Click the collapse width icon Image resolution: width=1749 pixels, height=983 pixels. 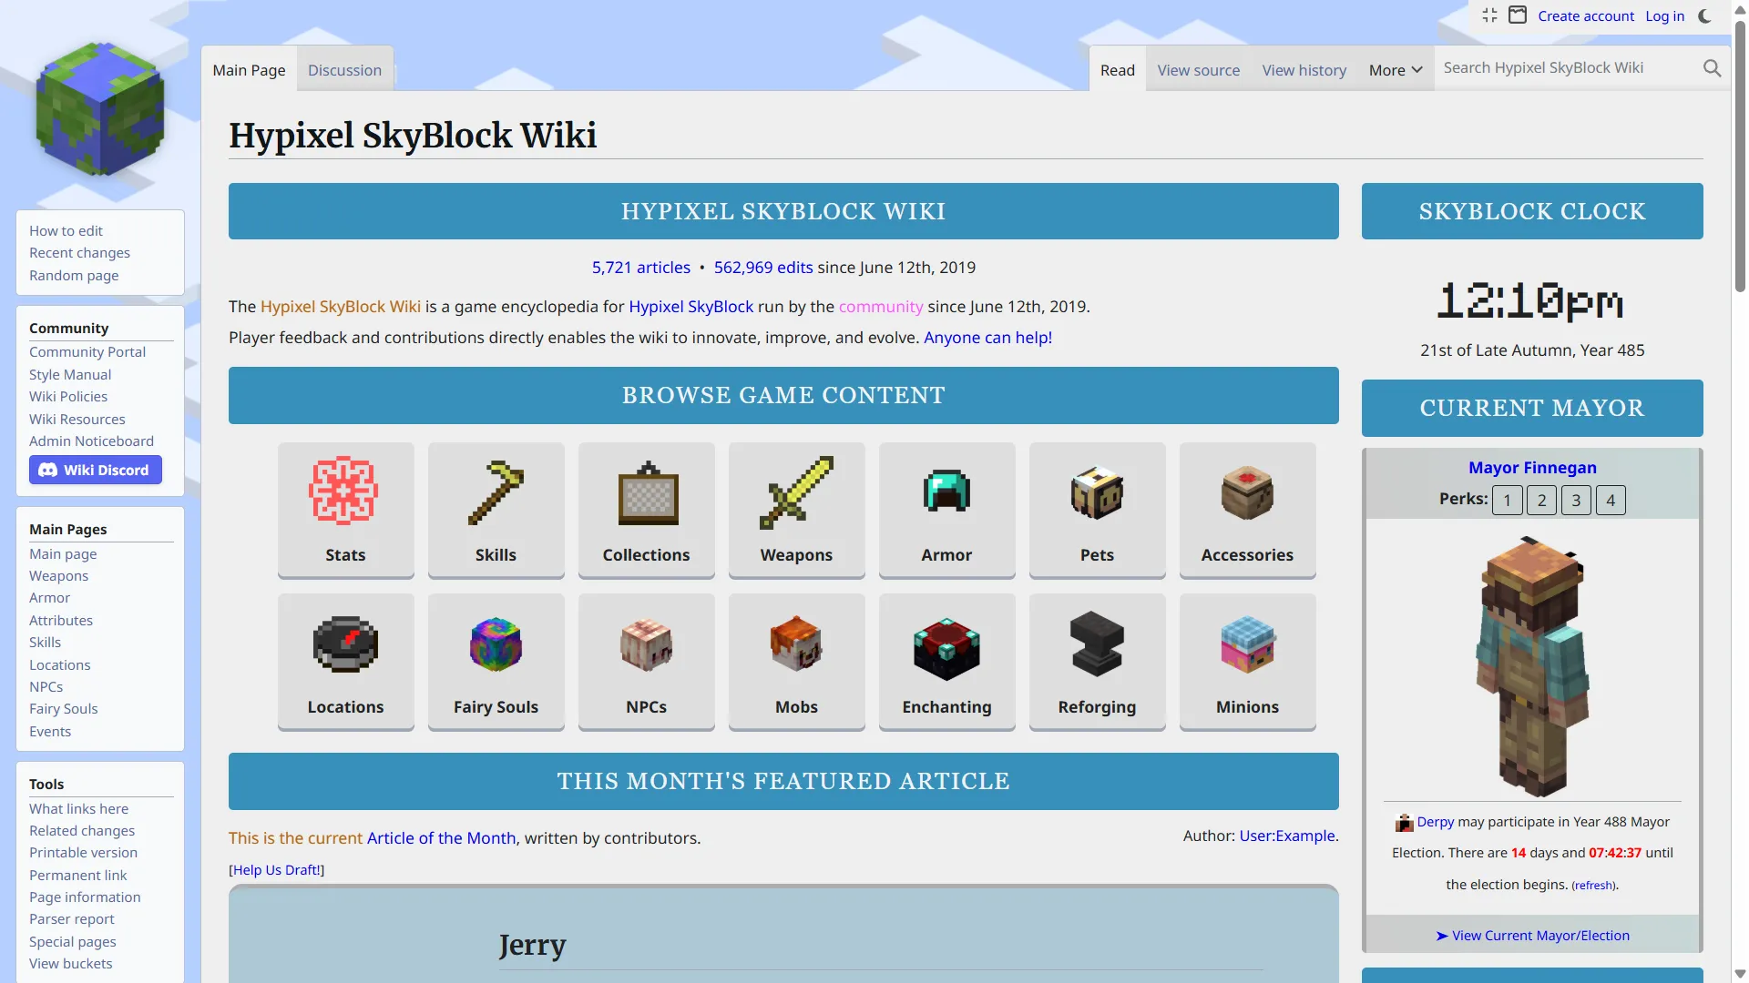coord(1489,15)
